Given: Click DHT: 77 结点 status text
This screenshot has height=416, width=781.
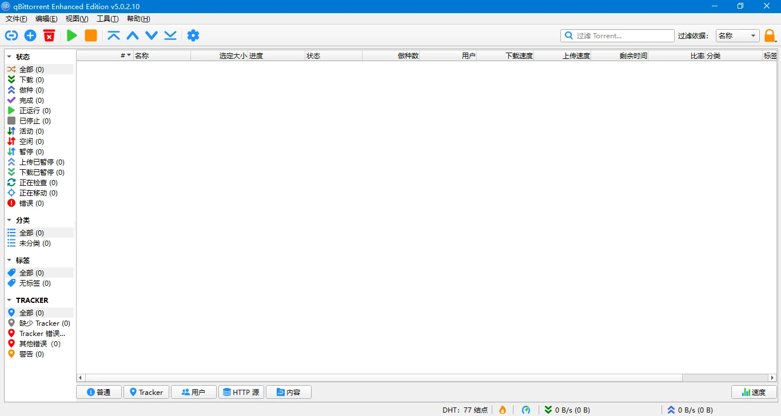Looking at the screenshot, I should [x=465, y=410].
